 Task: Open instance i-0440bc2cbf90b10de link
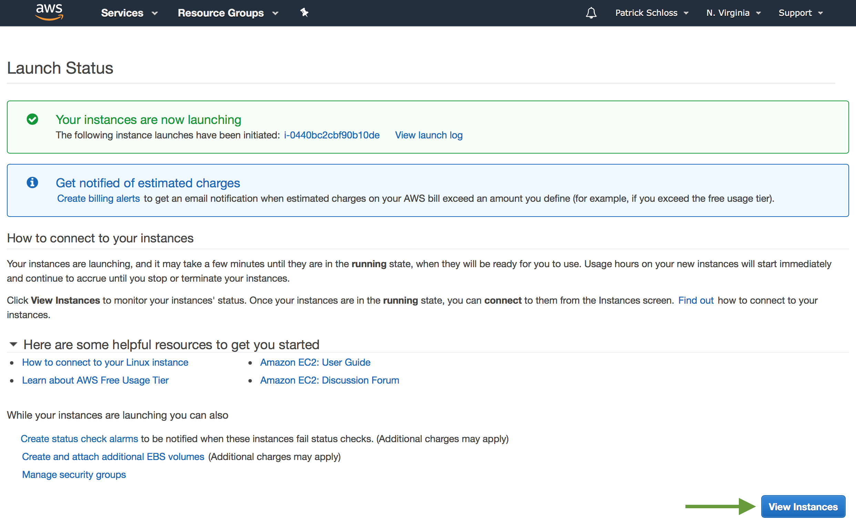coord(332,135)
